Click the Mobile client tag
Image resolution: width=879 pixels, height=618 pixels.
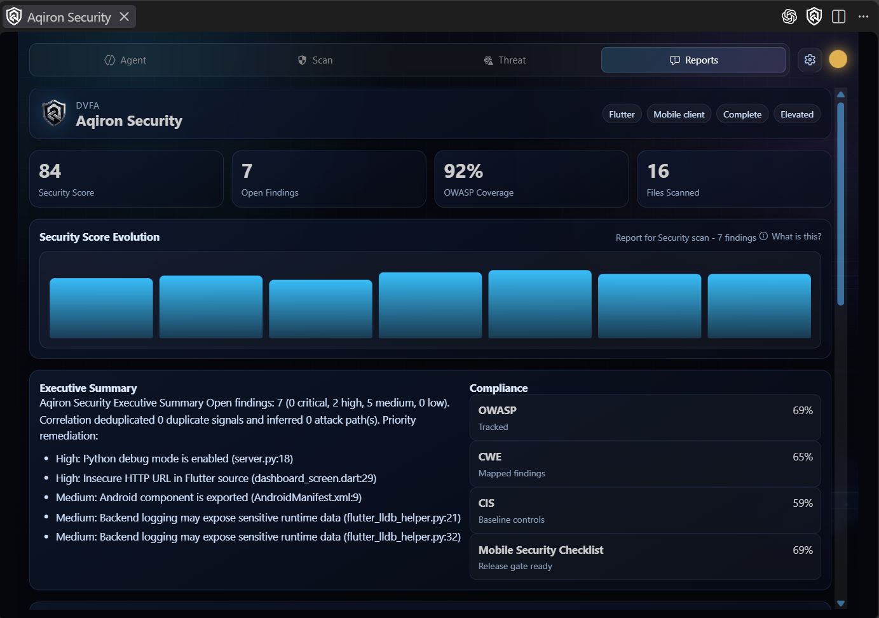679,114
